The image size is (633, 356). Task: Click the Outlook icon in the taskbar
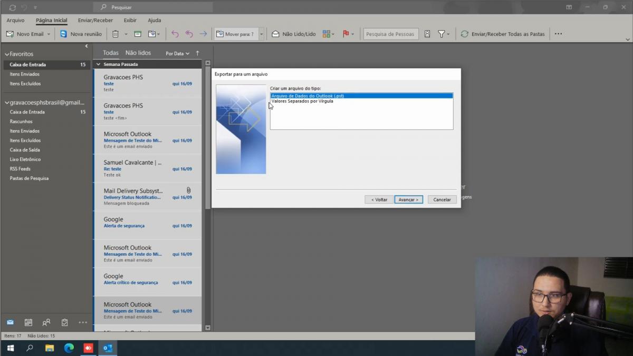pos(108,348)
